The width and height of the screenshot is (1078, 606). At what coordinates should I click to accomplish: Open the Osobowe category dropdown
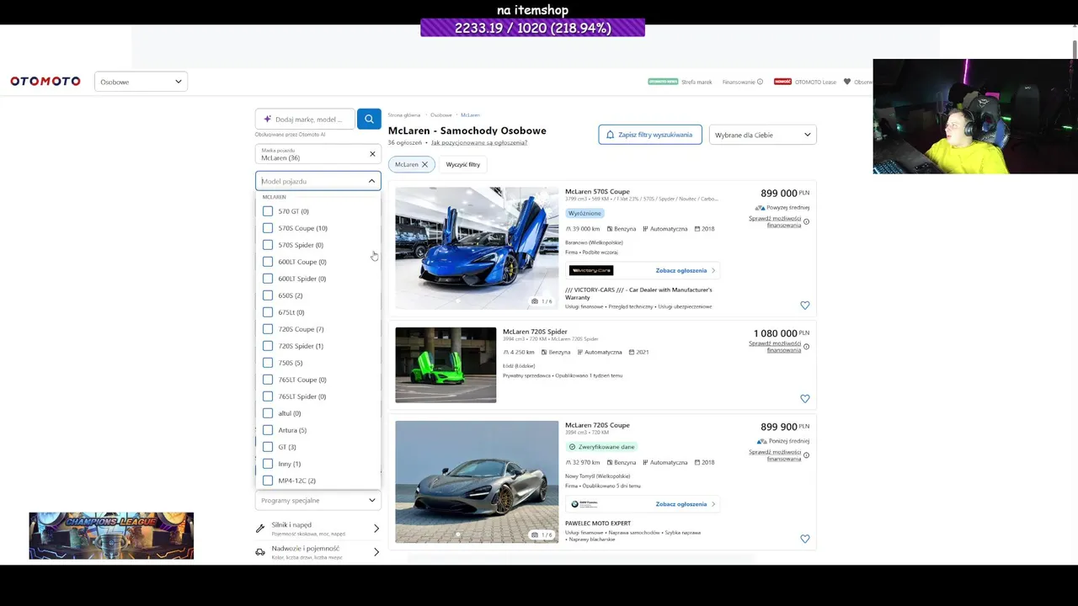tap(141, 82)
